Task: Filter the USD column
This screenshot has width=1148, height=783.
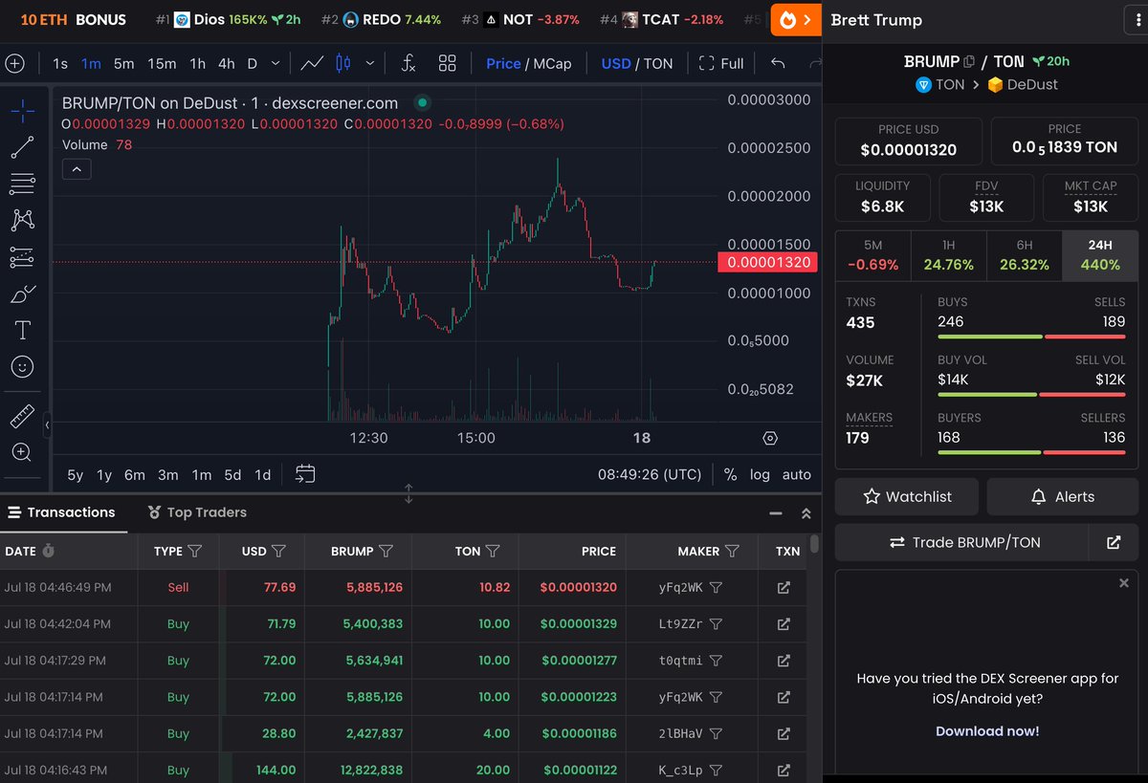Action: click(x=279, y=551)
